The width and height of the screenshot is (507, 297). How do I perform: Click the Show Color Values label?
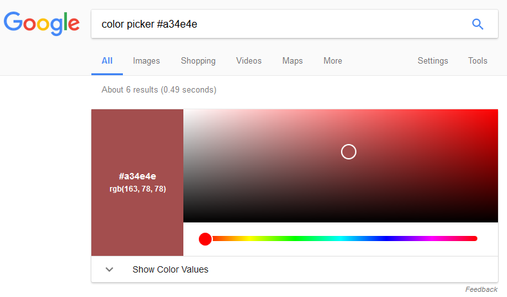coord(170,269)
